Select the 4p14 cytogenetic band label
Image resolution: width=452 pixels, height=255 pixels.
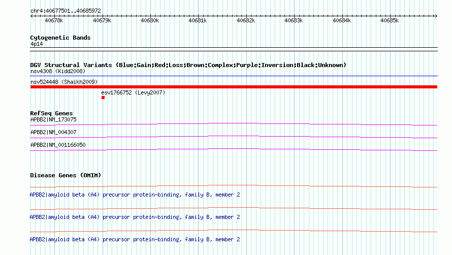37,44
